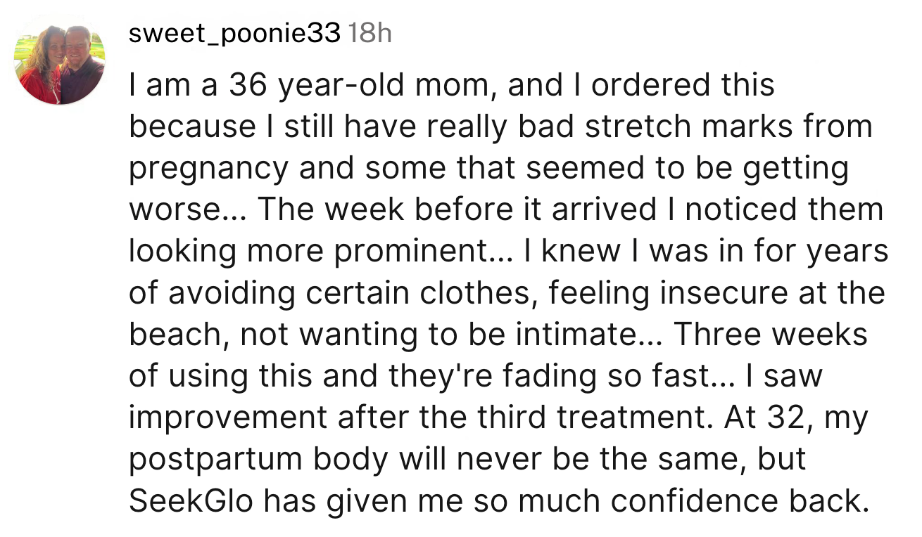Viewport: 922px width, 537px height.
Task: Click the sweet_poonie33 username
Action: [234, 34]
